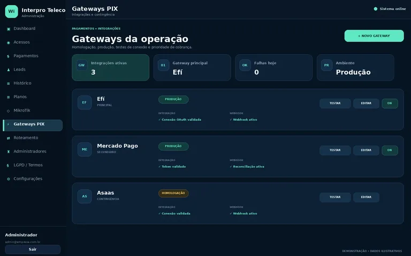Click the PR badge on Ambiente card
Screen dimensions: 411x256
pos(326,65)
